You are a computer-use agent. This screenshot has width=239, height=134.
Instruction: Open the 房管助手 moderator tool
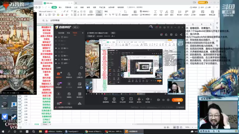click(x=69, y=75)
